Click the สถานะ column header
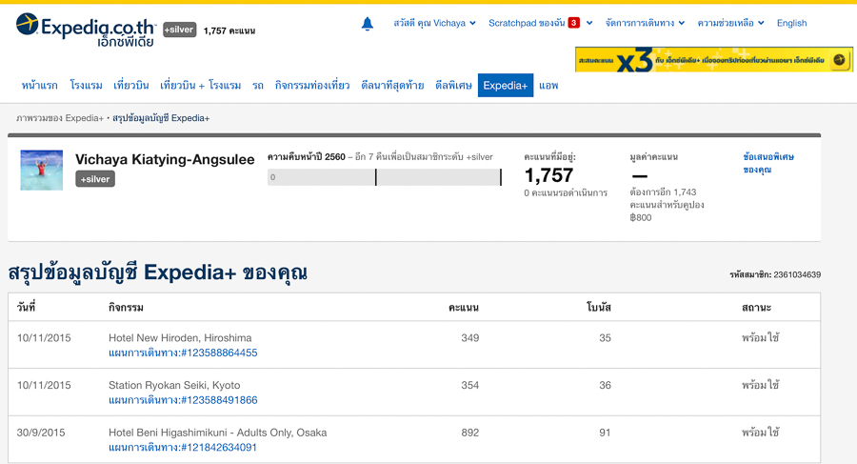 (756, 308)
